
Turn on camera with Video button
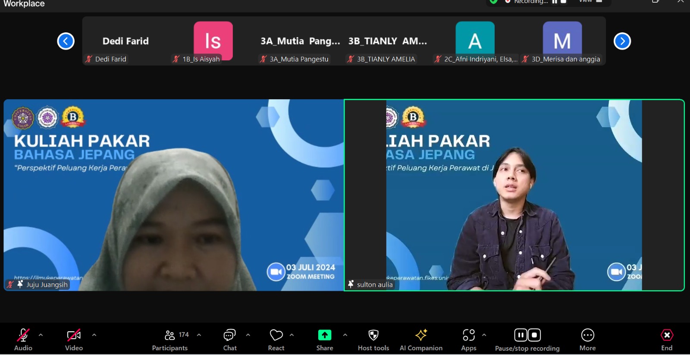point(74,340)
